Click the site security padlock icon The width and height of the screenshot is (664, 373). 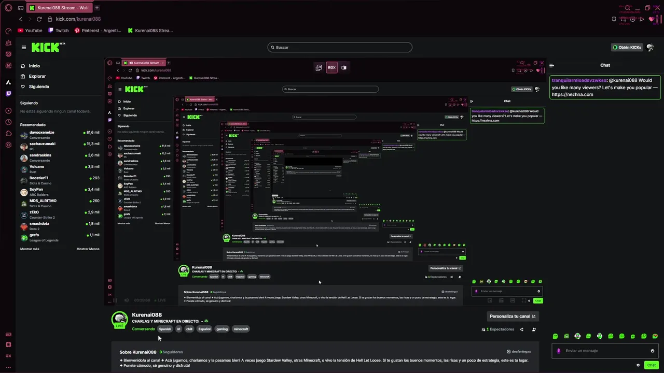[x=50, y=19]
